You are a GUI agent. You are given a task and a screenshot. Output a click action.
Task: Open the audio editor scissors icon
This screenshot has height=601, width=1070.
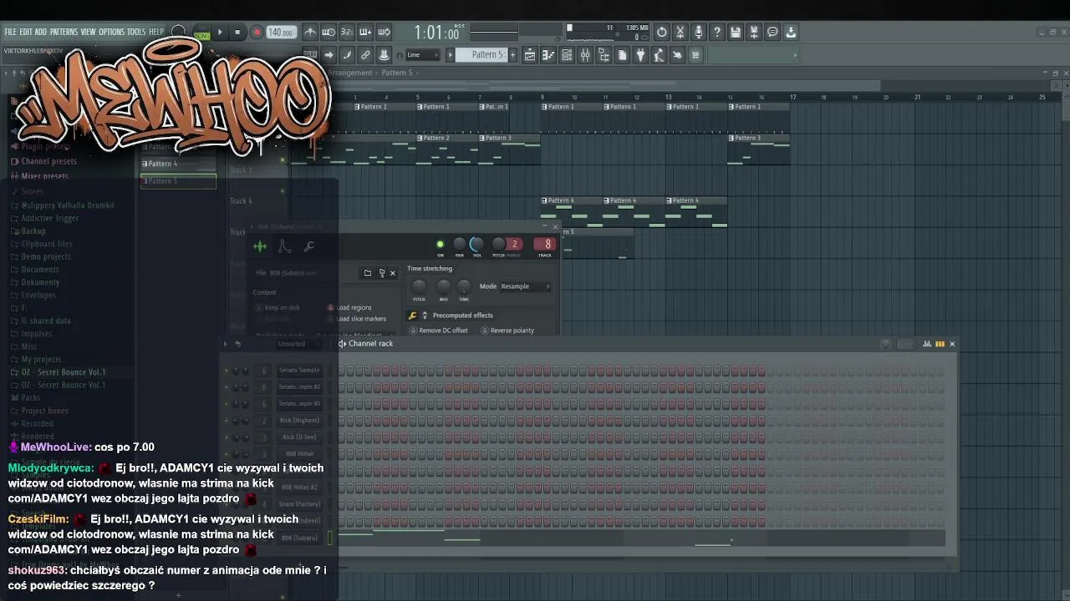point(680,33)
